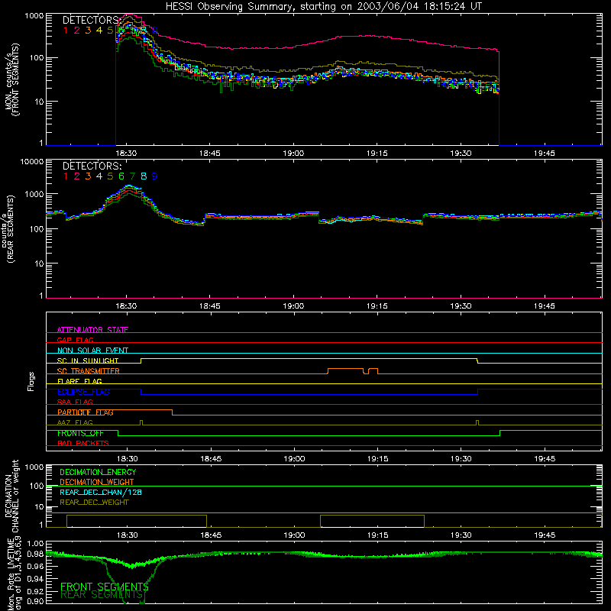Click 19:30 tick under Flags plot

coord(461,459)
